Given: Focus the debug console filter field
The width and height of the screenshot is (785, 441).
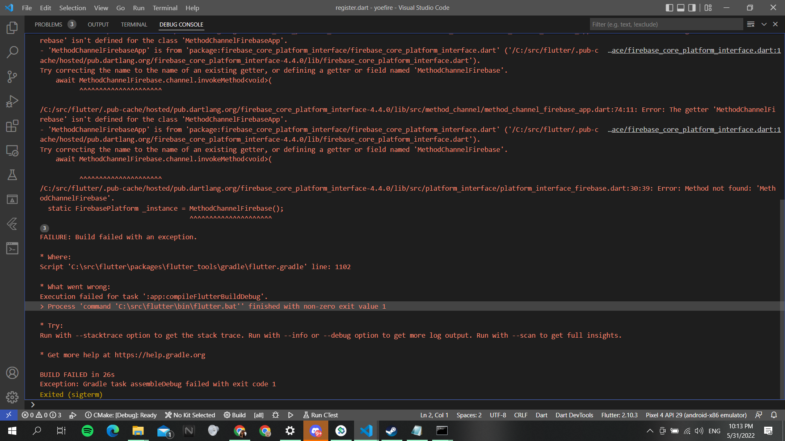Looking at the screenshot, I should pos(666,24).
